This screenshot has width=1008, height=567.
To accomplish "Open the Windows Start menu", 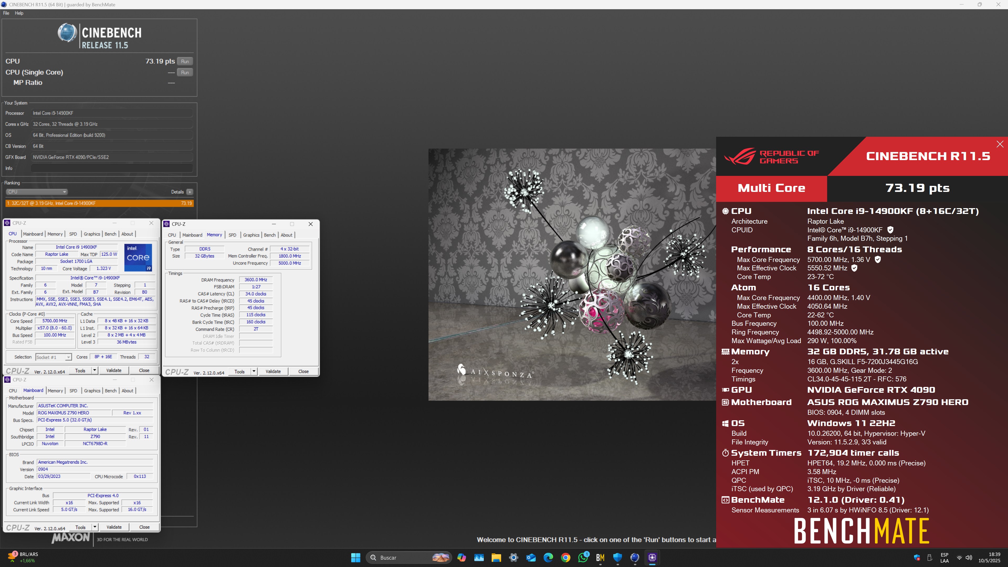I will point(355,558).
